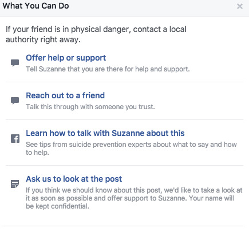The width and height of the screenshot is (249, 232).
Task: Choose Ask us to look at the post
Action: pyautogui.click(x=74, y=179)
